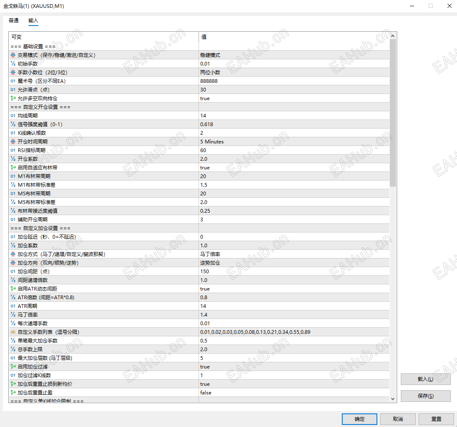
Task: Toggle the true value of 加仓后重置止损到新均价
Action: (294, 384)
